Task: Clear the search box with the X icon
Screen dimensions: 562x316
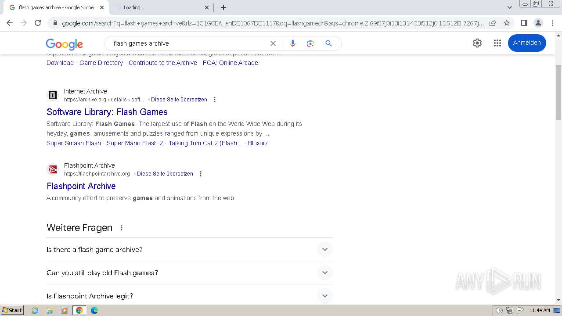Action: [x=273, y=43]
